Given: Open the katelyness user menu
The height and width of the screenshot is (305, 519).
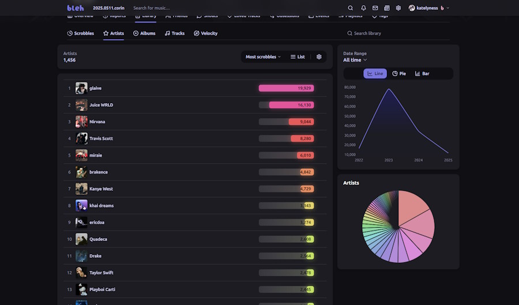Looking at the screenshot, I should click(x=429, y=8).
